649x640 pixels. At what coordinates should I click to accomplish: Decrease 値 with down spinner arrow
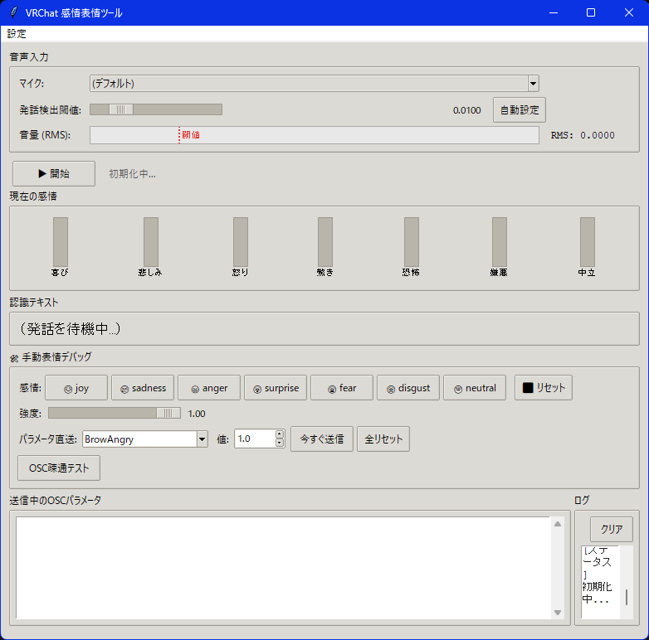(x=280, y=443)
